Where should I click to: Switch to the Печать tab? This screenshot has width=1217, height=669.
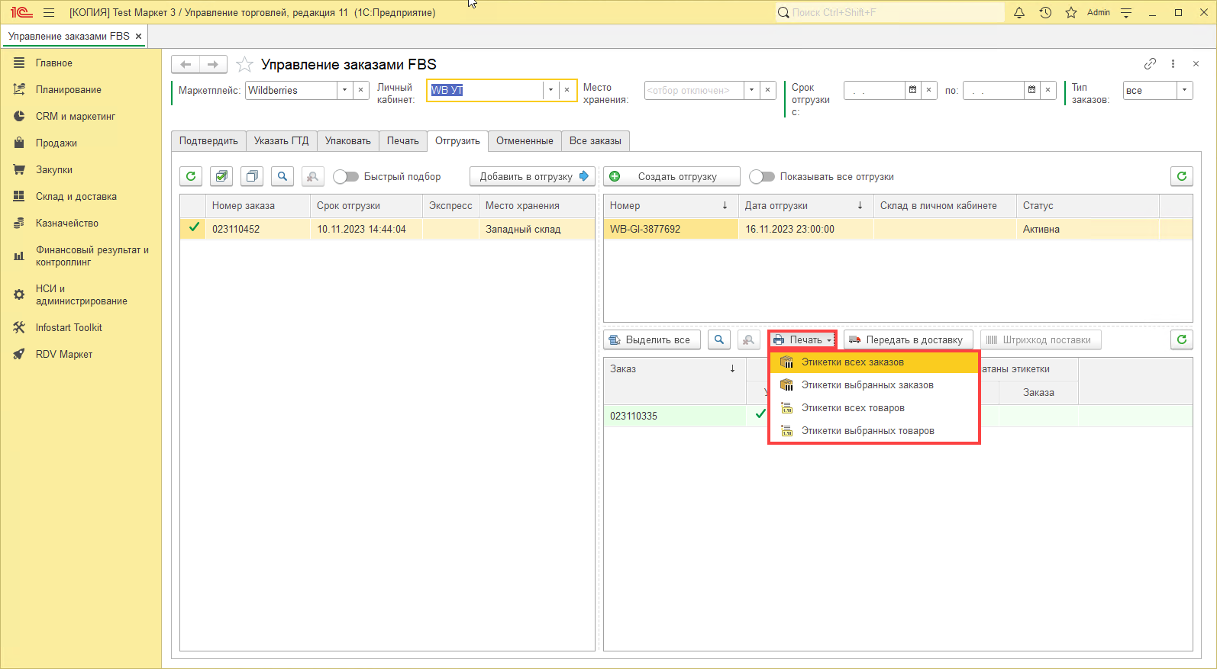click(x=403, y=141)
